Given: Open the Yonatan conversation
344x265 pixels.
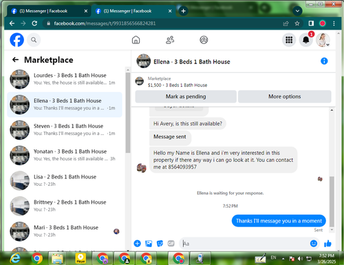Looking at the screenshot, I should pos(65,156).
